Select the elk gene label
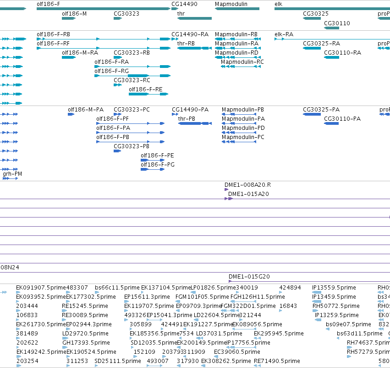The image size is (390, 368). coord(278,4)
